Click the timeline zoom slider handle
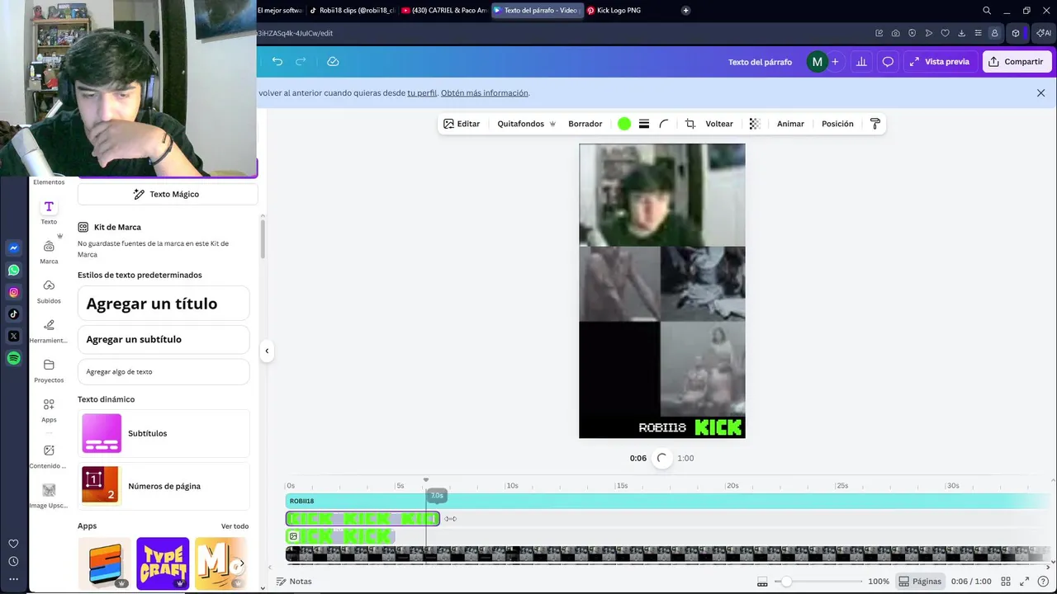This screenshot has width=1057, height=594. pos(786,582)
